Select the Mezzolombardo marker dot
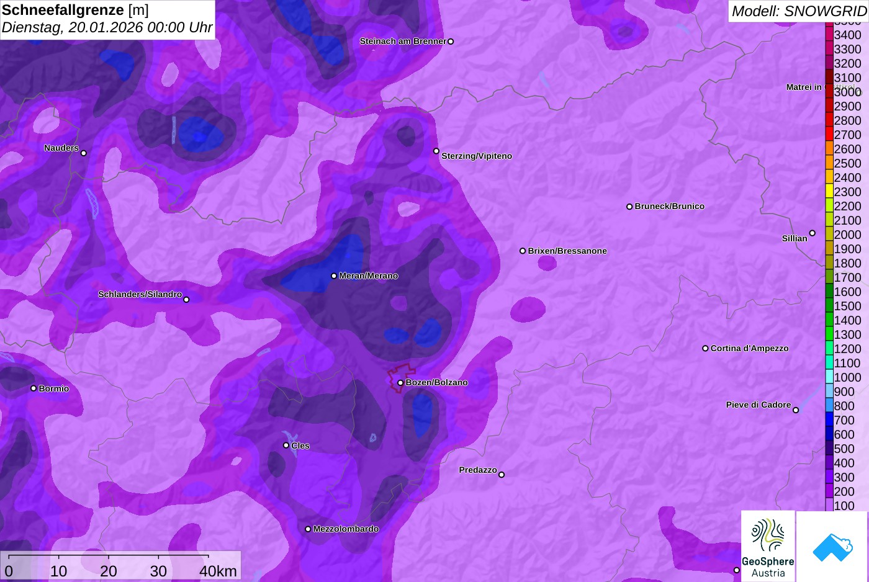Viewport: 869px width, 582px height. (x=308, y=529)
